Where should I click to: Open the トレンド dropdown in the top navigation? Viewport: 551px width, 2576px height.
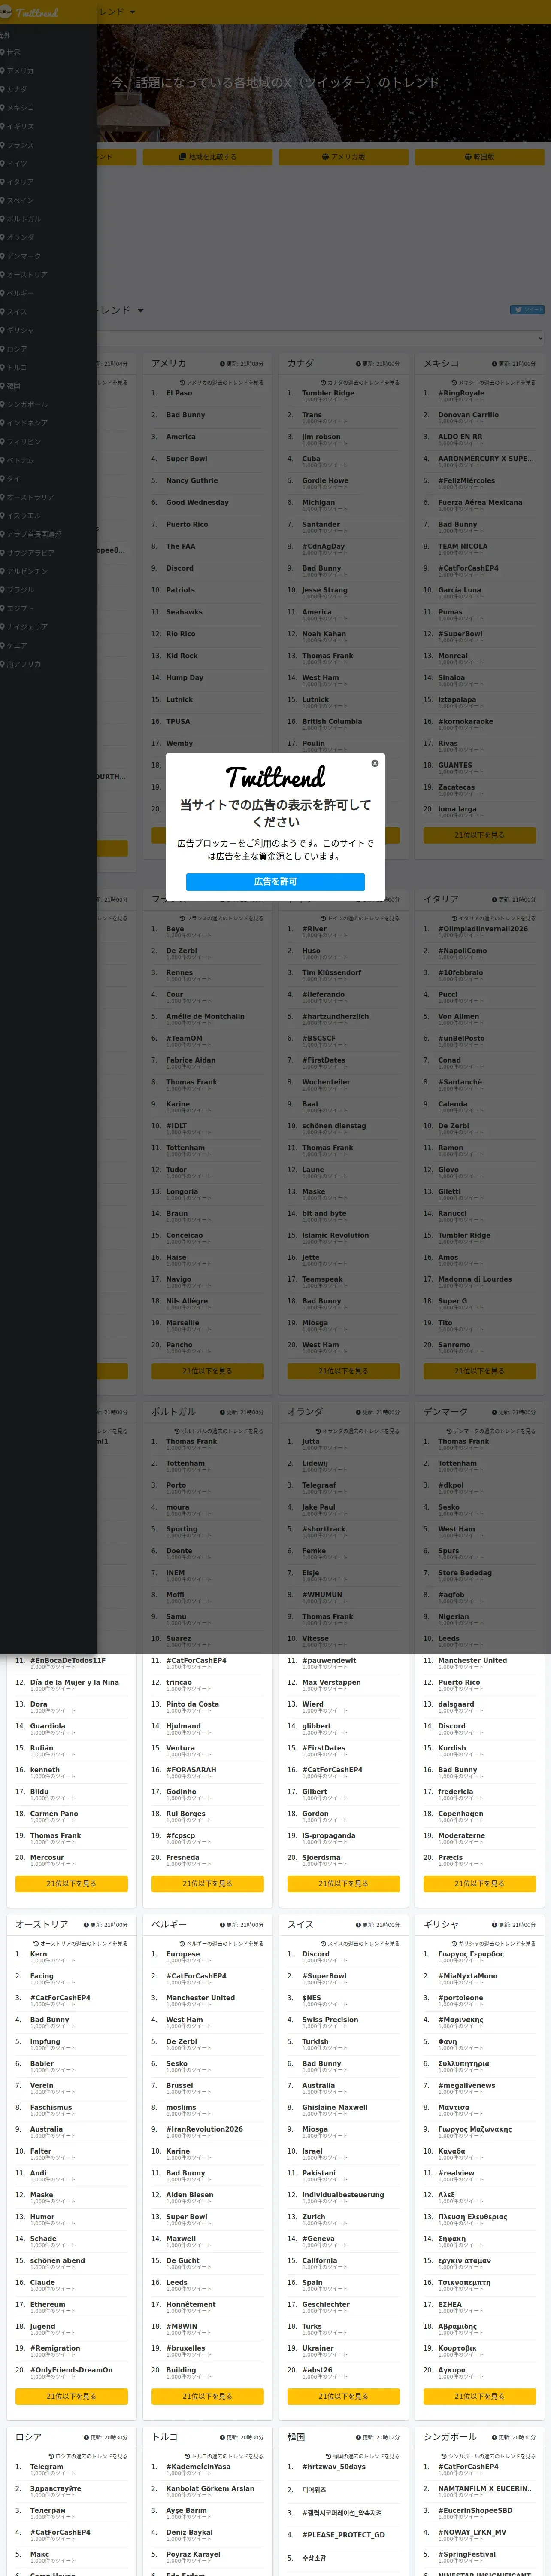pos(115,12)
